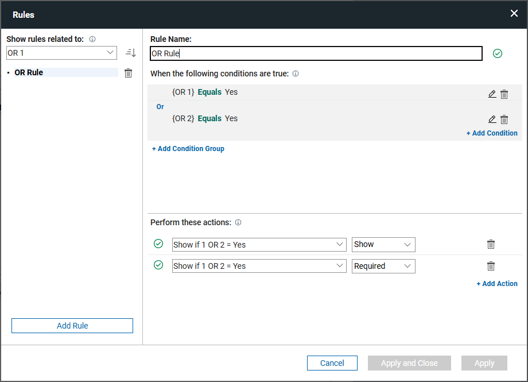Delete the {OR 1} Equals Yes condition
528x382 pixels.
tap(504, 94)
